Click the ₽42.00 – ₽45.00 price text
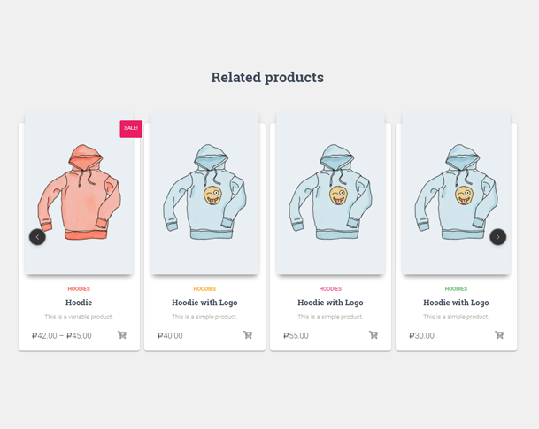Screen dimensions: 539x429 pyautogui.click(x=62, y=335)
